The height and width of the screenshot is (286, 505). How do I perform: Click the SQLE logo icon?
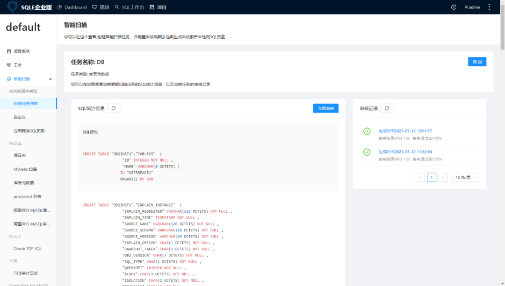(13, 7)
